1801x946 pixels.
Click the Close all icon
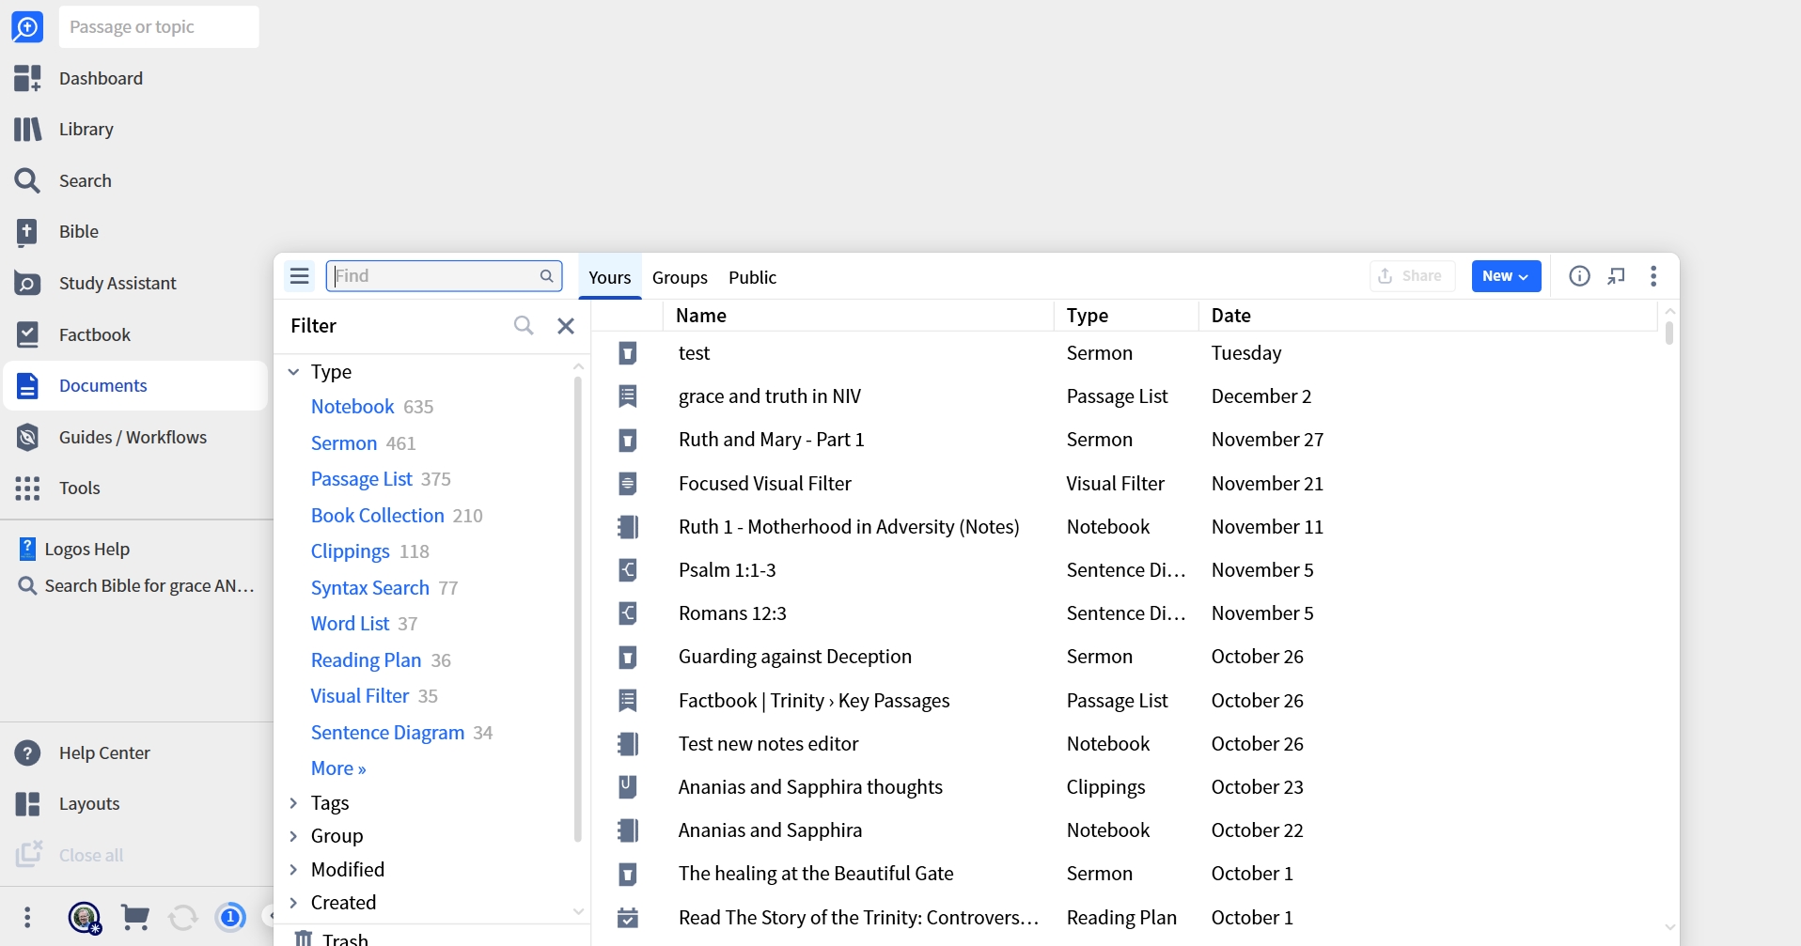tap(28, 854)
